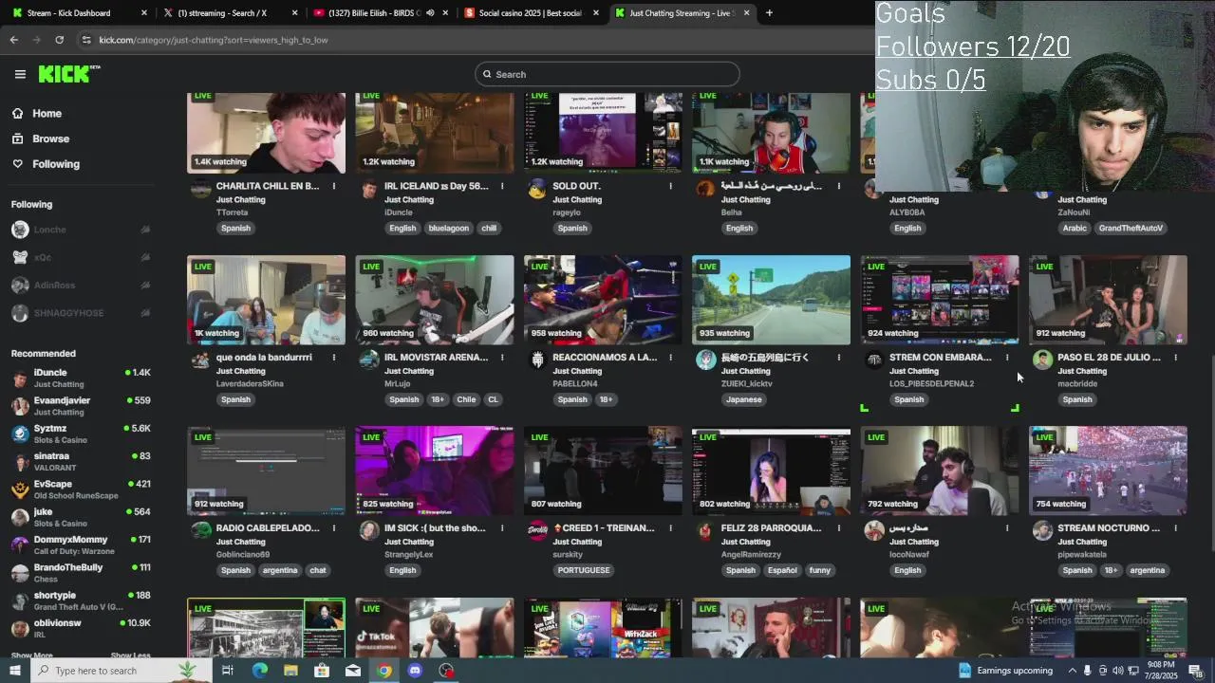
Task: Open Microsoft Store from the taskbar
Action: click(x=322, y=671)
